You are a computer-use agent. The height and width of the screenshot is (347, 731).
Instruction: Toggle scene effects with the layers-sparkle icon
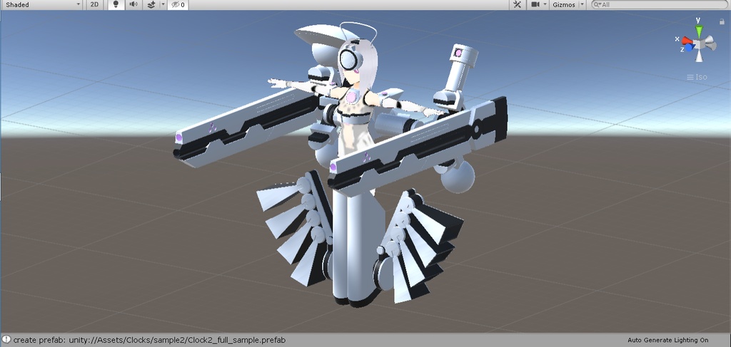(x=151, y=5)
